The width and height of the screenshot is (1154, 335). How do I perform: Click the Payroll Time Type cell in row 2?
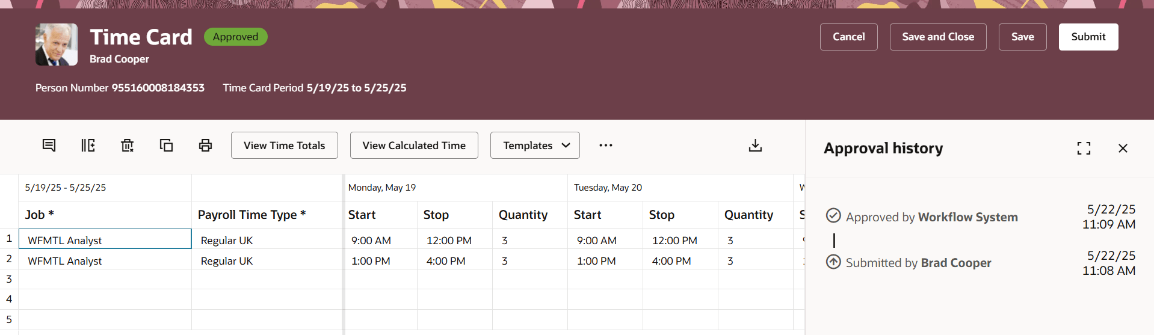(x=267, y=261)
